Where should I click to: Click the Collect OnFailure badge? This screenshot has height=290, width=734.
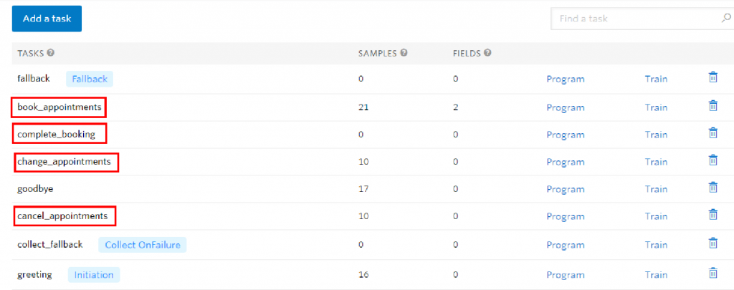[x=143, y=245]
